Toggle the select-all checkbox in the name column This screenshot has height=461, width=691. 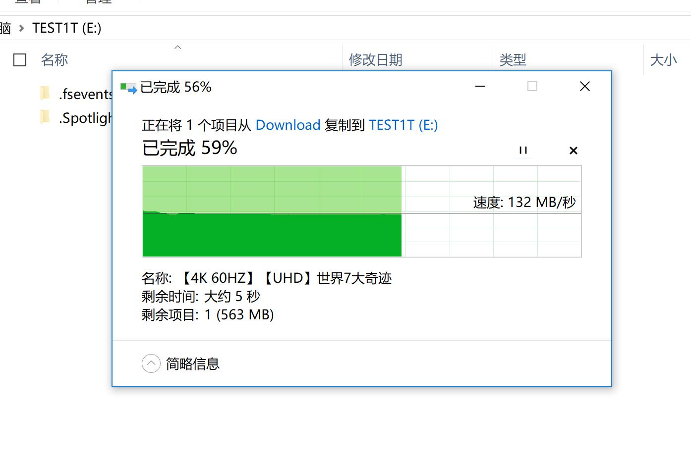pos(20,60)
